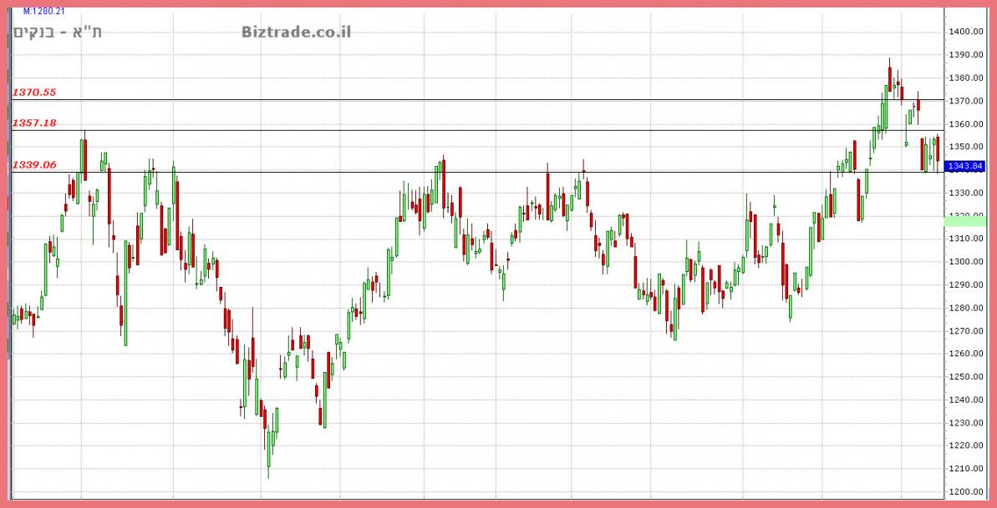Click the Biztrade.co.il watermark text
Screen dimensions: 997x508
pyautogui.click(x=296, y=32)
